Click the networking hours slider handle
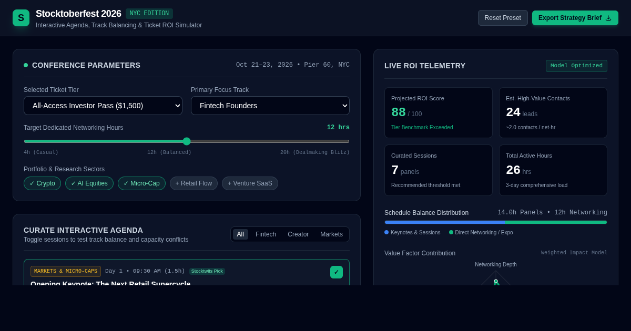The image size is (631, 331). [187, 141]
